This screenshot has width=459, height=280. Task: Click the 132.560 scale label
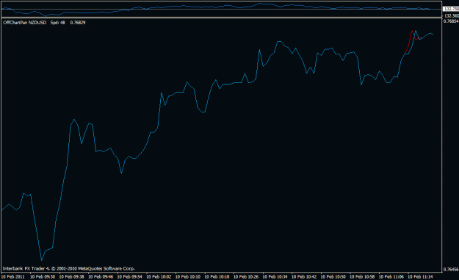pos(451,15)
